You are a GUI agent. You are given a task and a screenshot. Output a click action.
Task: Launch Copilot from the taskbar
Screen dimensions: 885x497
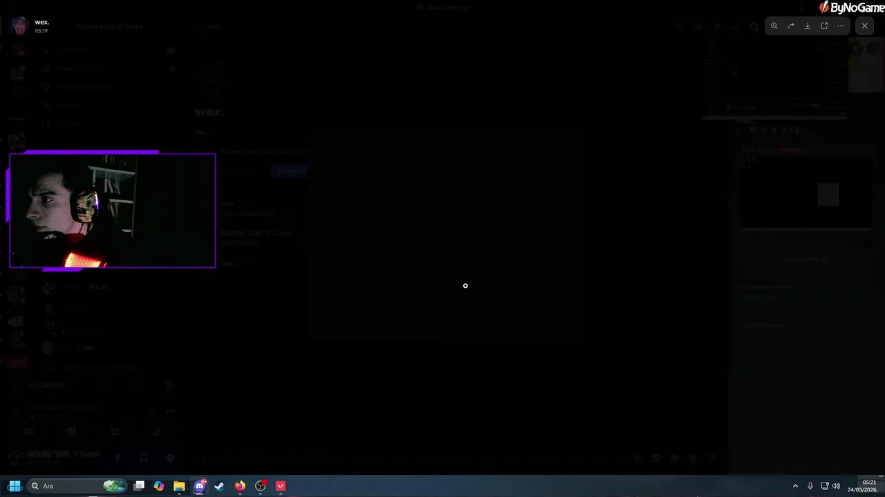(159, 486)
